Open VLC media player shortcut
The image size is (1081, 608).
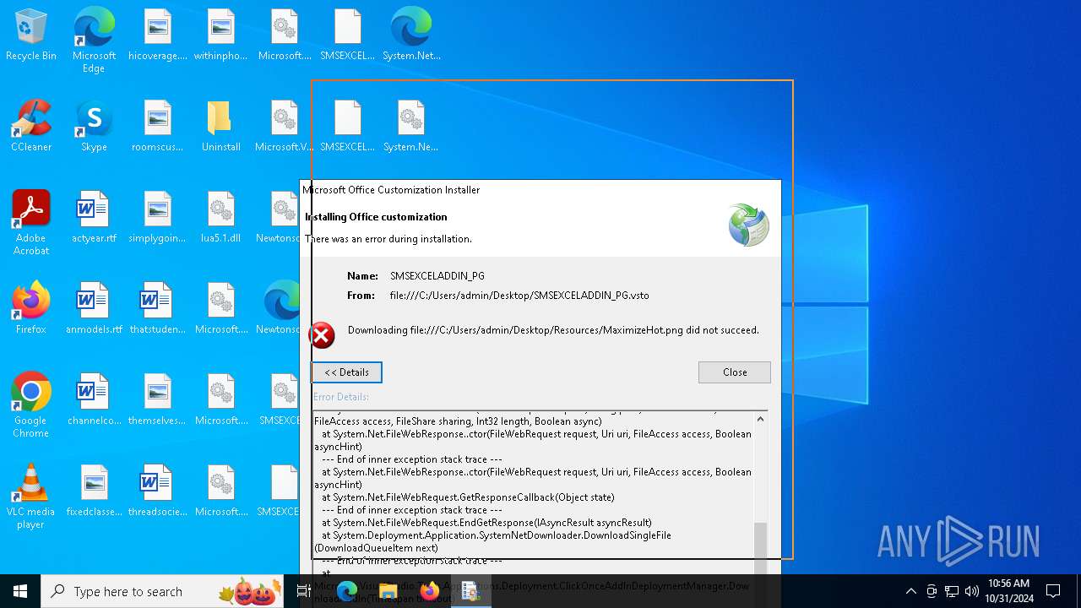tap(31, 497)
